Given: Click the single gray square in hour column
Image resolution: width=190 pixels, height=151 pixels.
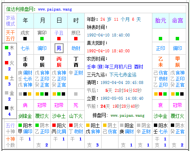Looking at the screenshot, I should pyautogui.click(x=76, y=94).
